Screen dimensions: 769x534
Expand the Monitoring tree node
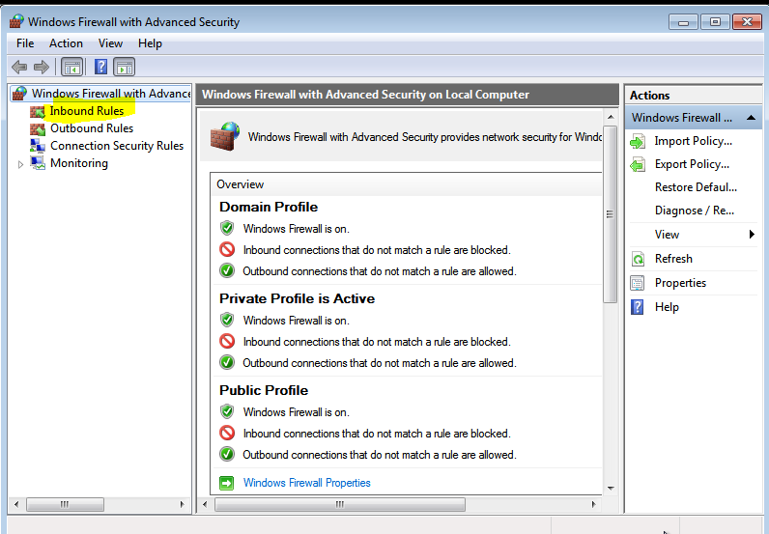pos(20,164)
